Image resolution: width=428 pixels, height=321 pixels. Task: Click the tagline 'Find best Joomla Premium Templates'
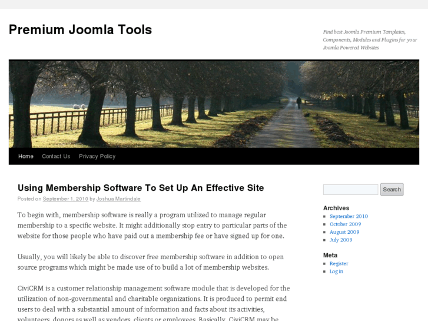(x=370, y=39)
